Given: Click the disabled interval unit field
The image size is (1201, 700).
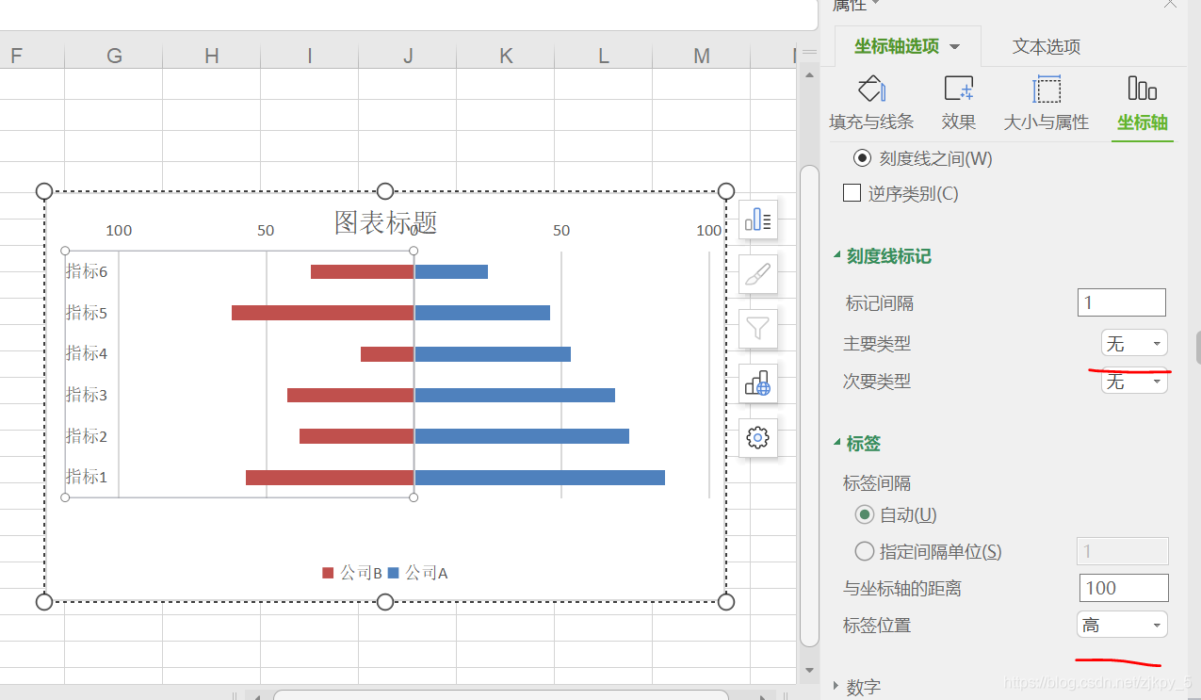Looking at the screenshot, I should click(x=1123, y=551).
